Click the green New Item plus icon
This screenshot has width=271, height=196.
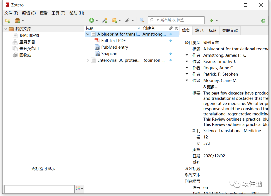[x=91, y=20]
